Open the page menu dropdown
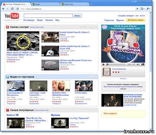The width and height of the screenshot is (156, 135). pos(143,9)
